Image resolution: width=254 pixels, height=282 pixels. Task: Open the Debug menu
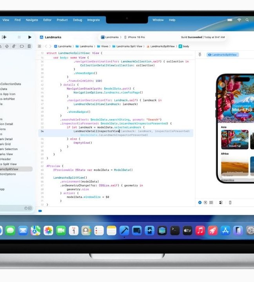[x=78, y=20]
